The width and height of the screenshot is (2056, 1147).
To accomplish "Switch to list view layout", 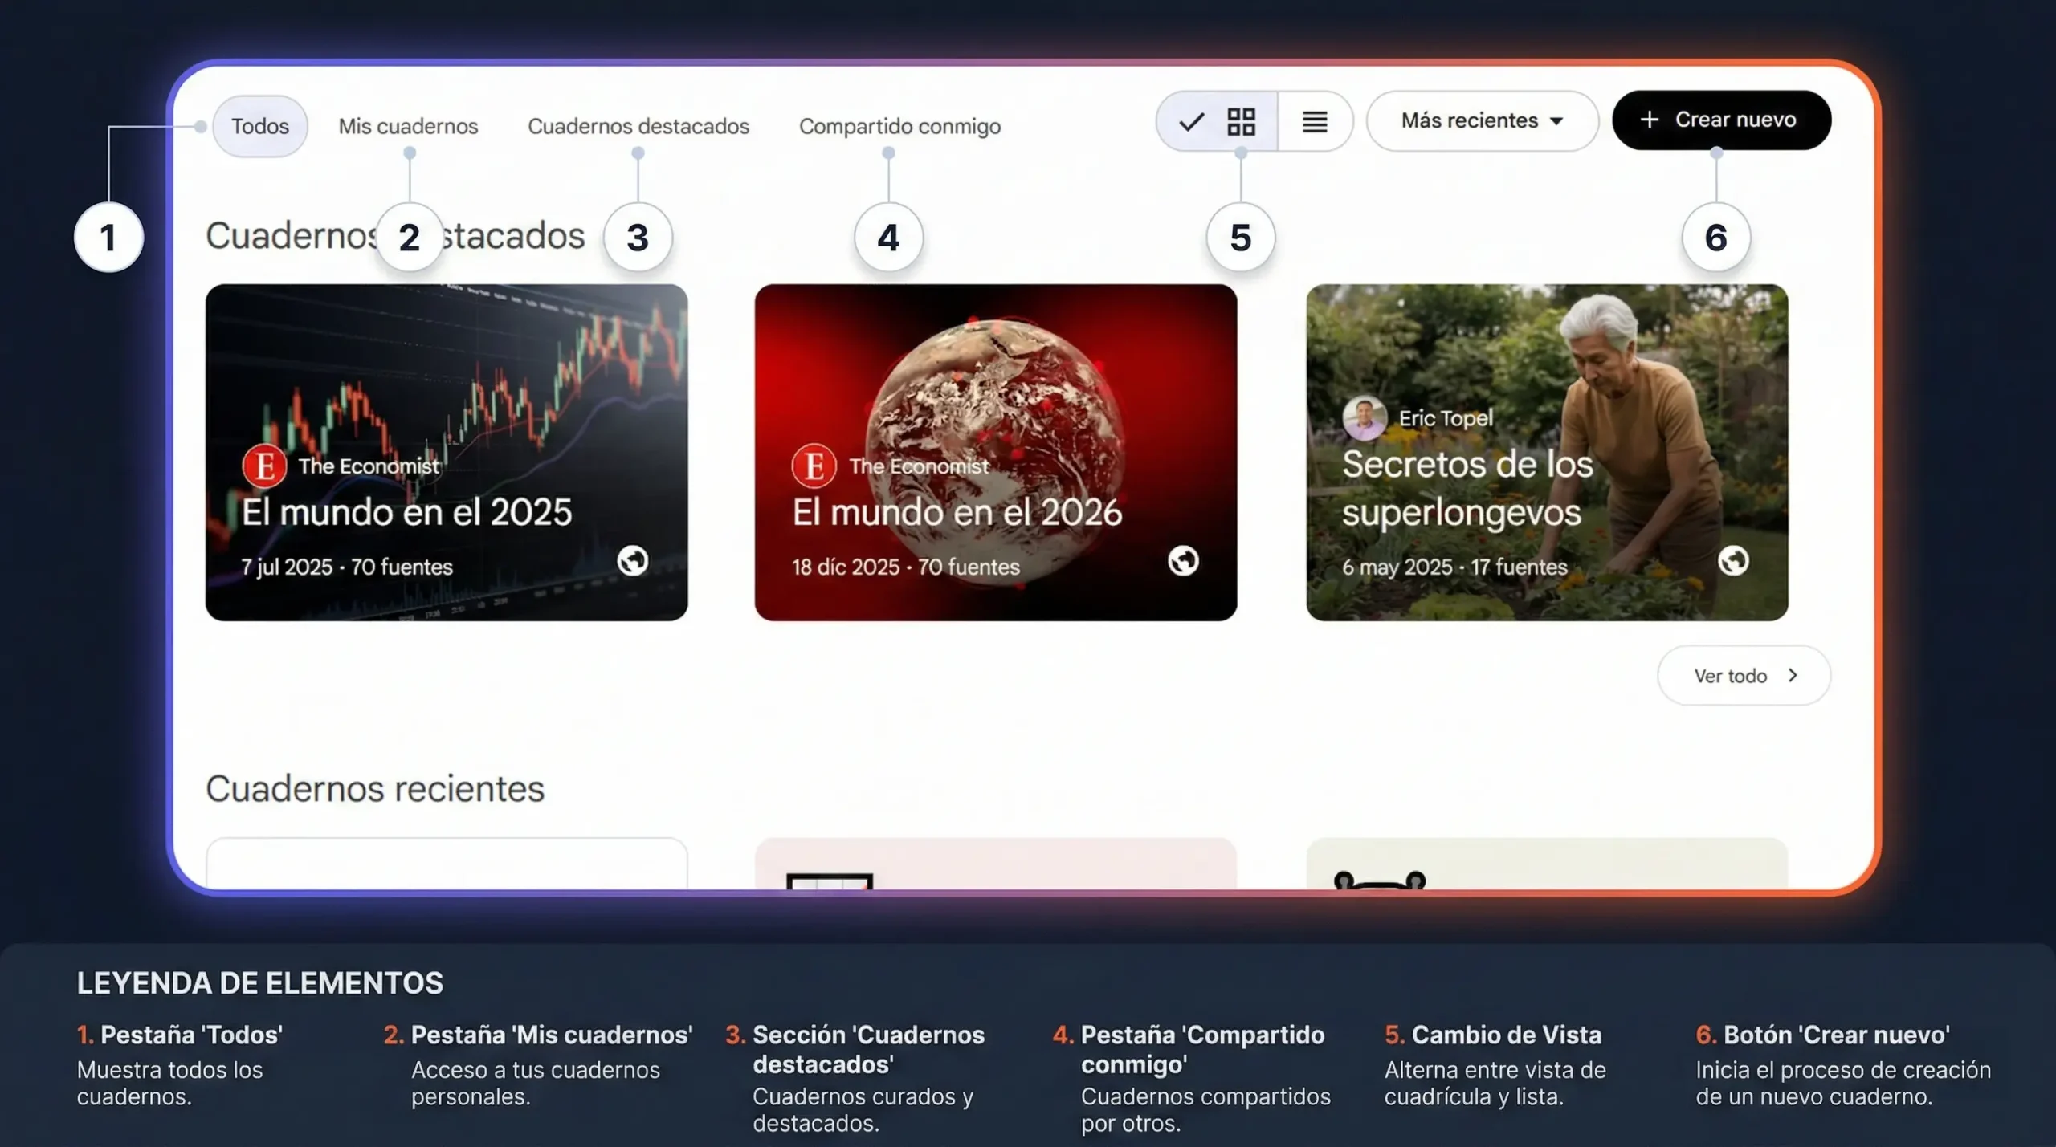I will pyautogui.click(x=1314, y=122).
